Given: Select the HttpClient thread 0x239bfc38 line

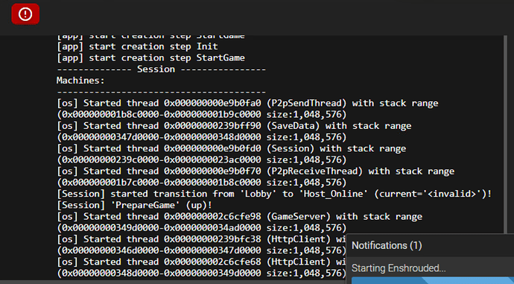Looking at the screenshot, I should [201, 239].
